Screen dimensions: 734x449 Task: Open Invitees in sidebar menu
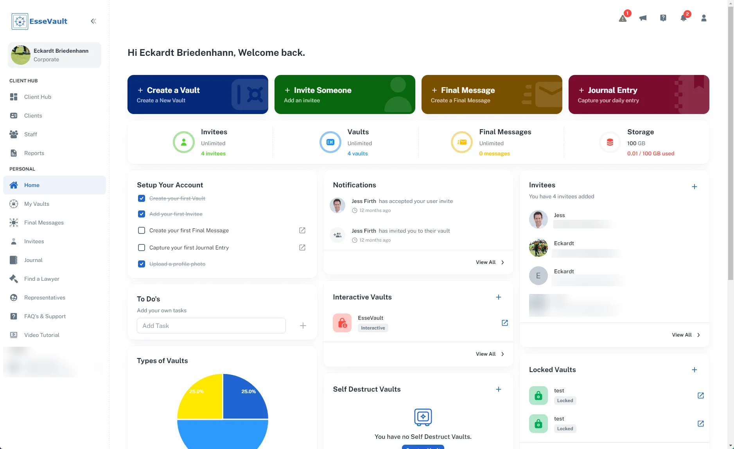point(54,241)
